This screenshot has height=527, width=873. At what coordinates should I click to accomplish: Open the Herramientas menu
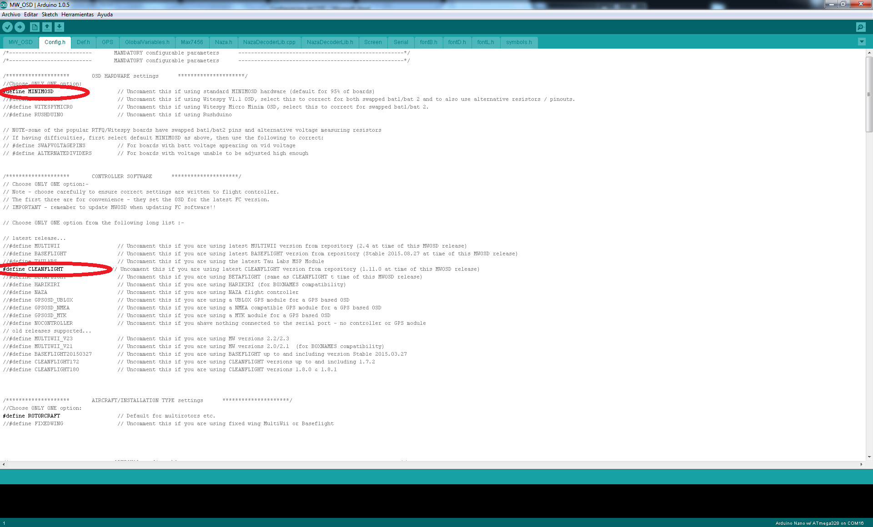point(77,15)
